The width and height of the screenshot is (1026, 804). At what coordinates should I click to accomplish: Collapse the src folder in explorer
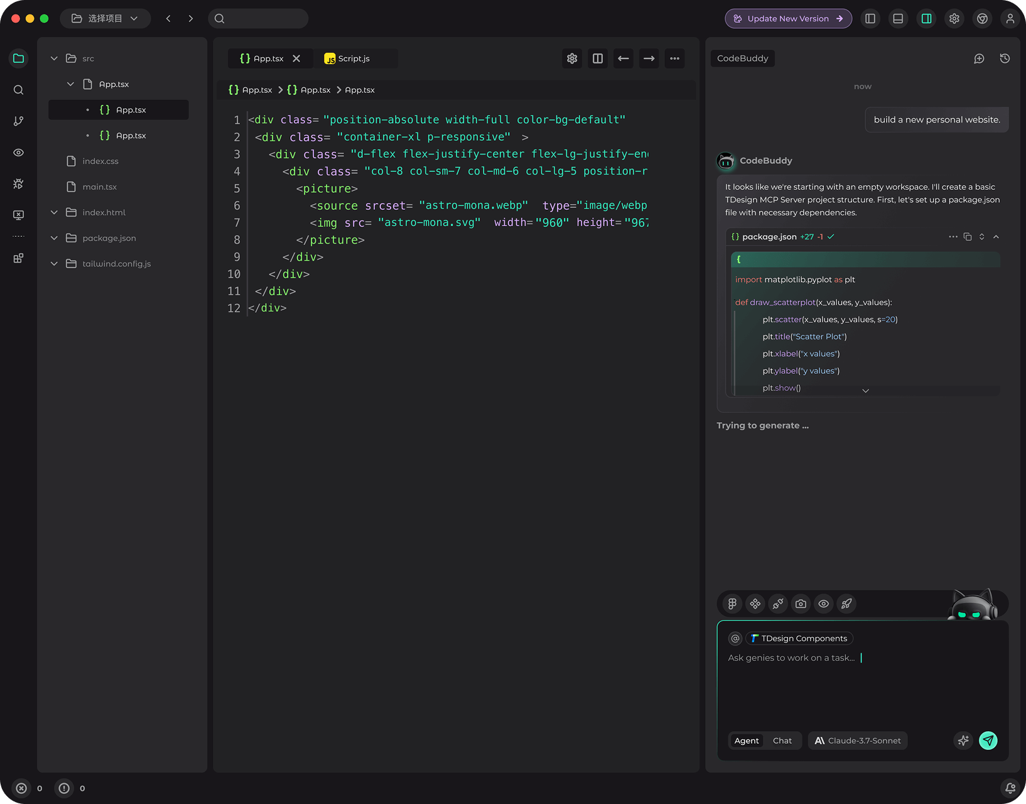coord(54,58)
